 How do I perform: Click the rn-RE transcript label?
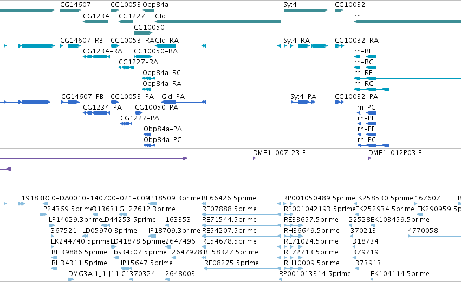363,51
